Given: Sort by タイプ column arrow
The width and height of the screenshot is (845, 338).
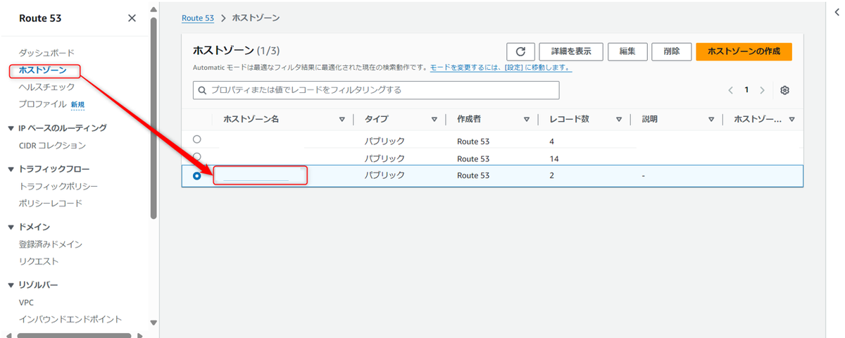Looking at the screenshot, I should (434, 120).
